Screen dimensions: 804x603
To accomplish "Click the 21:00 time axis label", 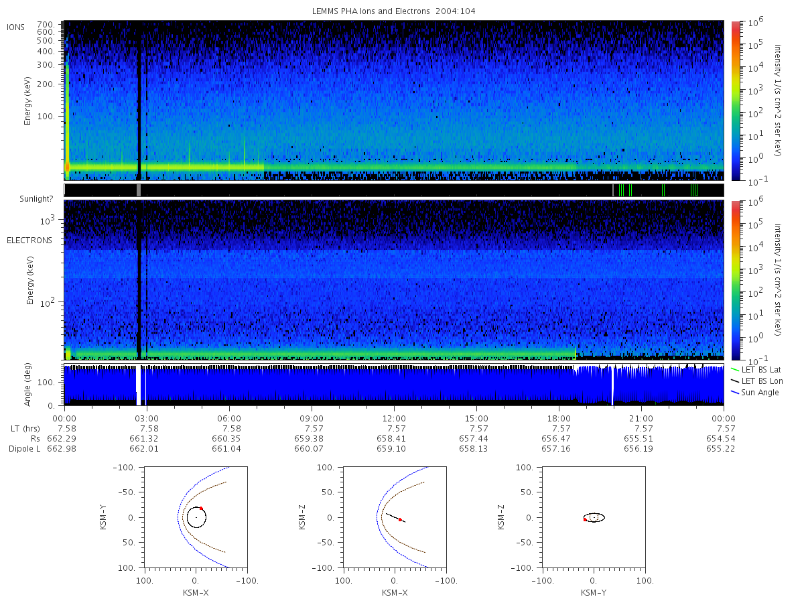I will 642,417.
